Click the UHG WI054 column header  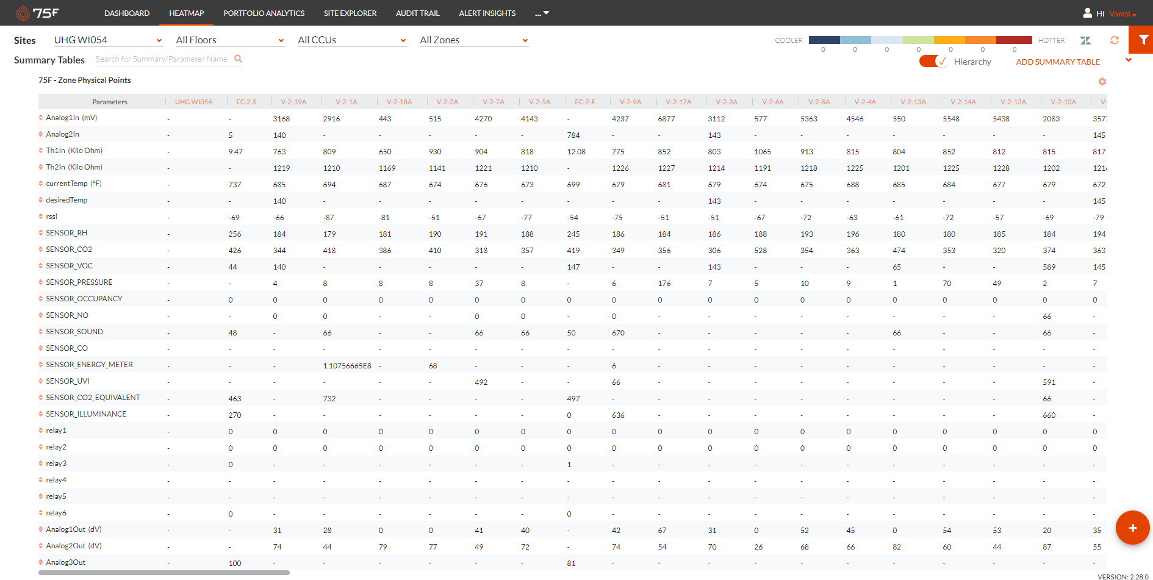point(193,102)
